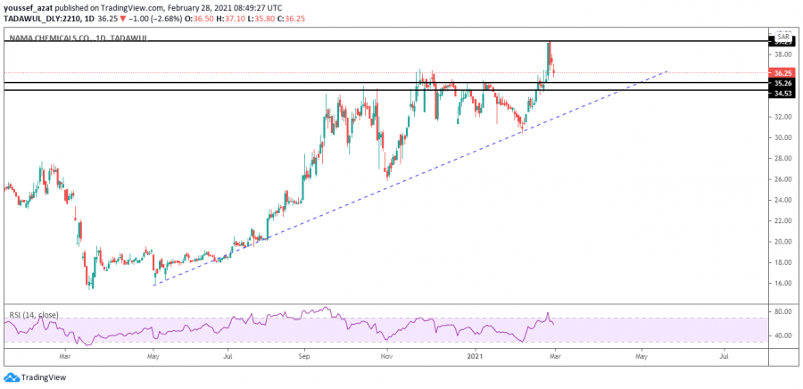Screen dimensions: 803x389
Task: Click the 80.00 level on RSI scale
Action: pos(782,311)
